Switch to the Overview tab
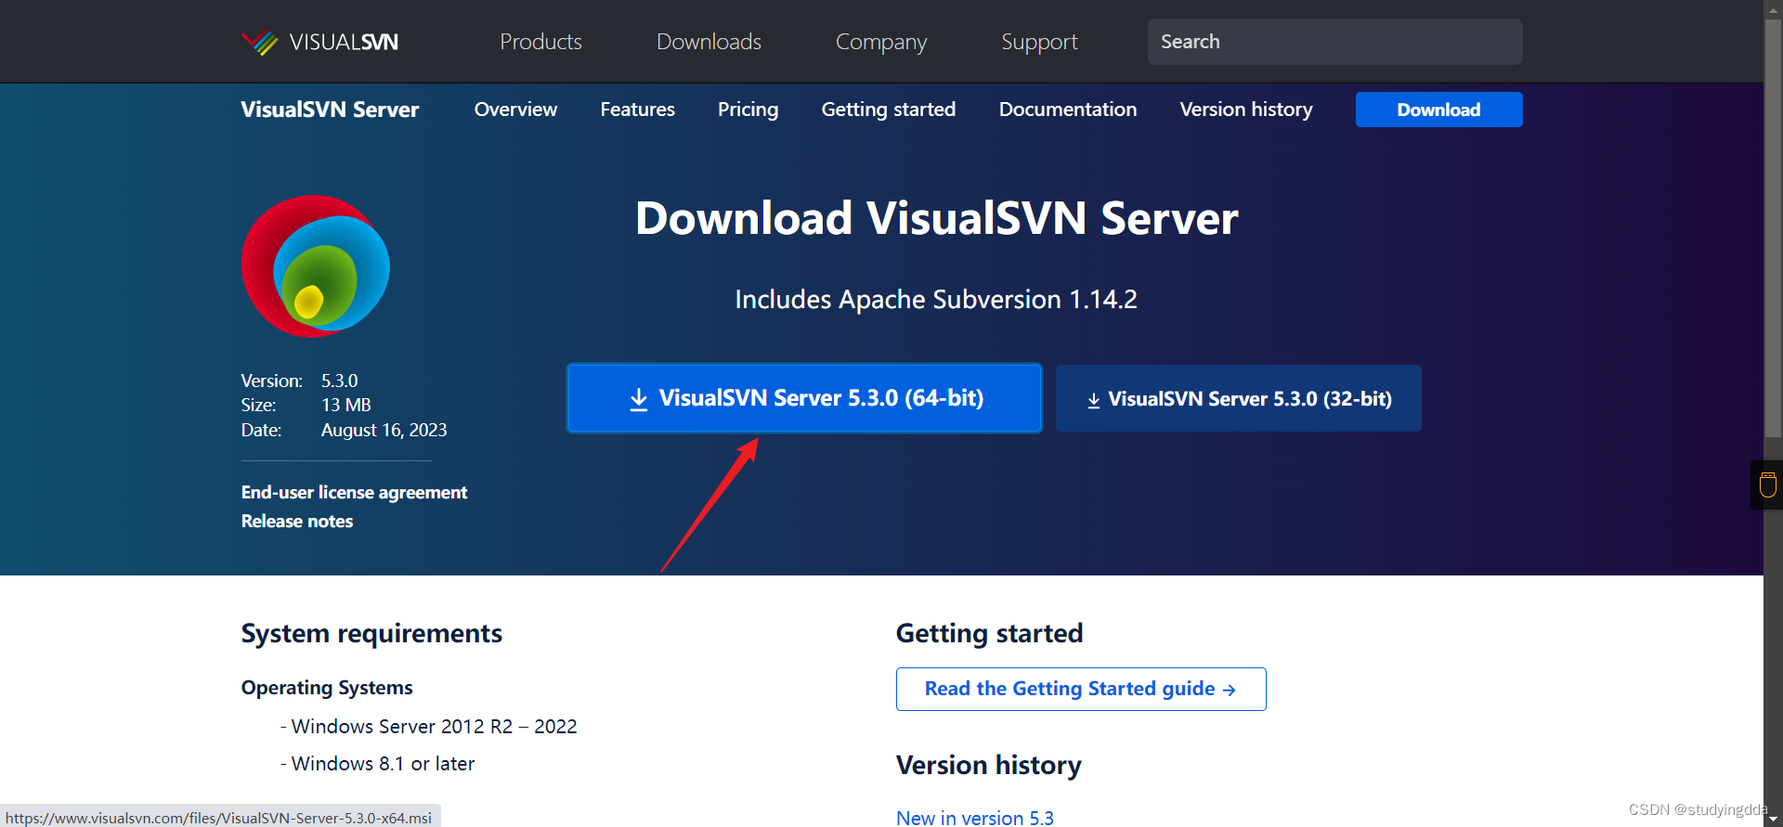 515,110
